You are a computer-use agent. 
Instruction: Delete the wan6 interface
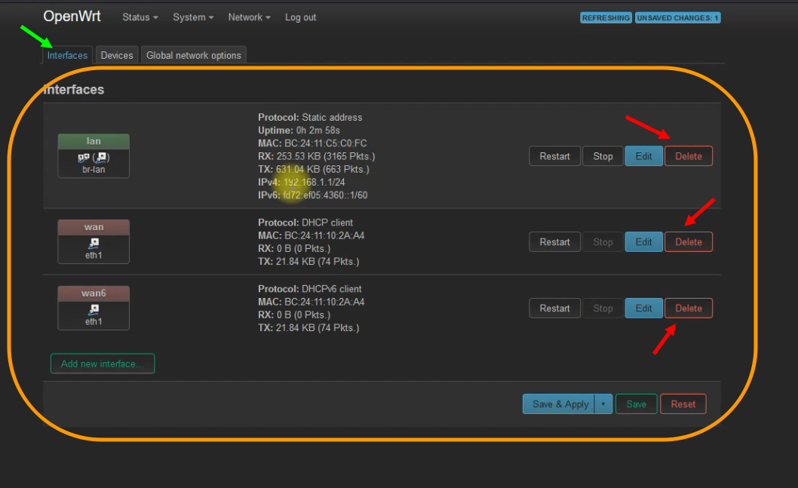(x=688, y=308)
